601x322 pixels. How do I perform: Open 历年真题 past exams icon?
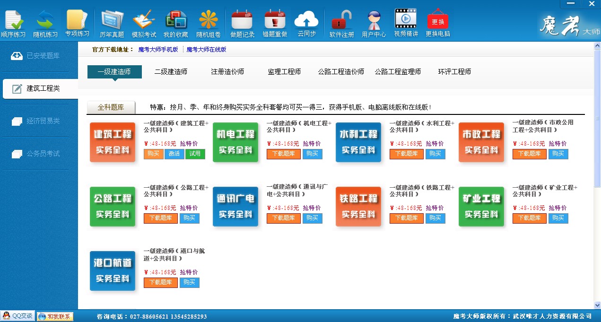coord(112,23)
